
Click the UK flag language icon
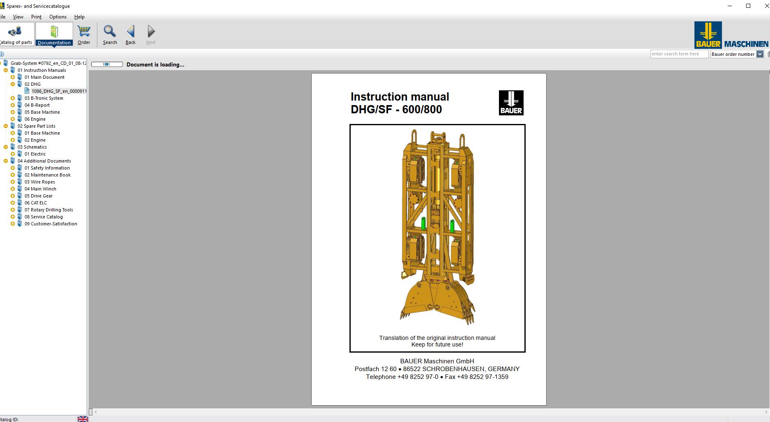coord(83,419)
